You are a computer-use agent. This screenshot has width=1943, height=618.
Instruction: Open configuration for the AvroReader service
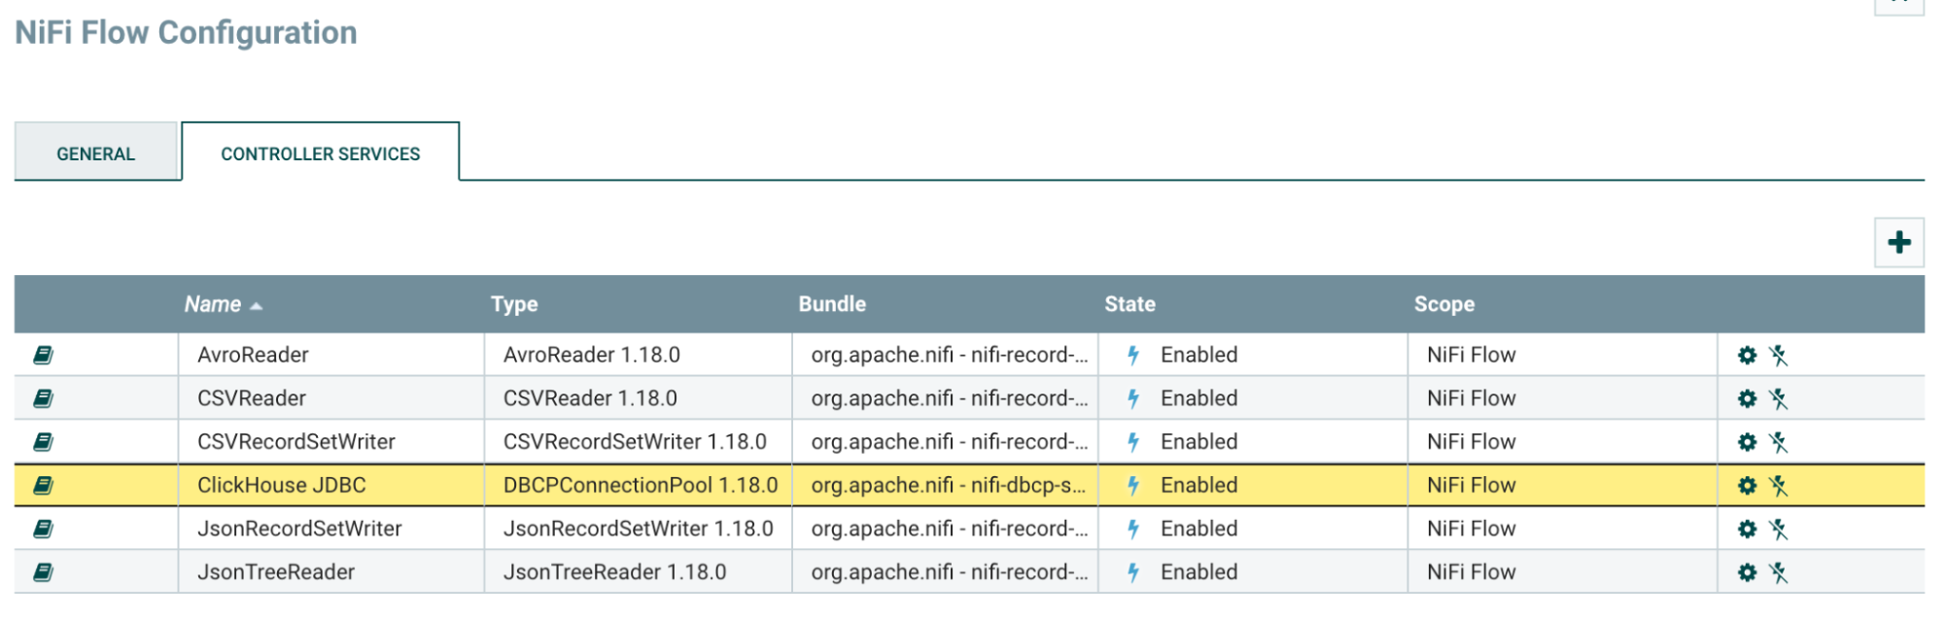tap(1747, 355)
